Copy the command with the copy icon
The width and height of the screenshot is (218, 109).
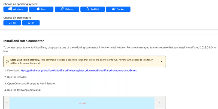159,102
